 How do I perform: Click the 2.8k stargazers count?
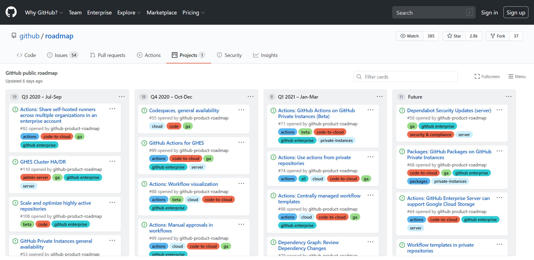[x=473, y=36]
